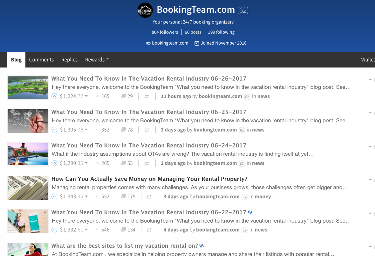Open more options for Save Money post
Screen dimensions: 375x256
click(371, 180)
